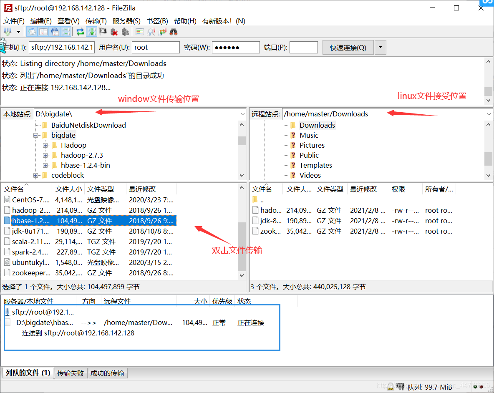Open Site Manager dropdown arrow

point(18,32)
